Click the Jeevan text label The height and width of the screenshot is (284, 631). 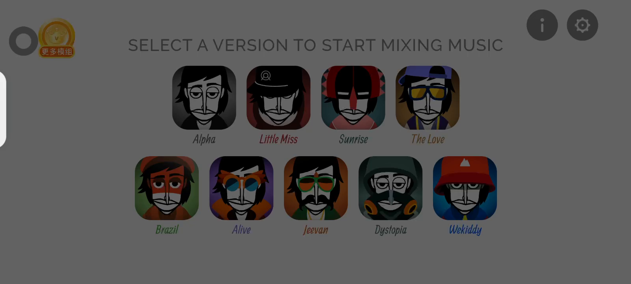point(315,230)
